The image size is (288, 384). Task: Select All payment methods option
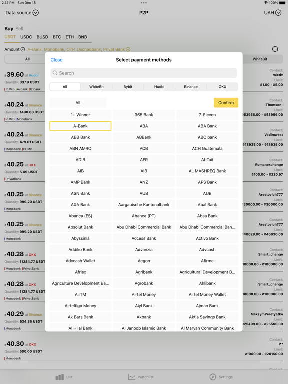pyautogui.click(x=78, y=103)
